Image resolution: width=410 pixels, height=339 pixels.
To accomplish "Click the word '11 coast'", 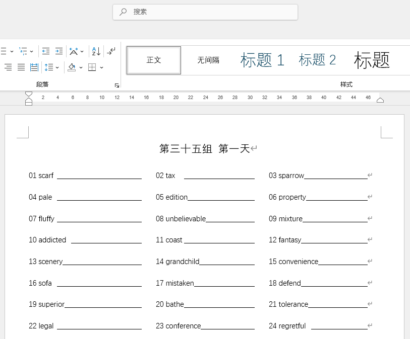I will pos(169,240).
